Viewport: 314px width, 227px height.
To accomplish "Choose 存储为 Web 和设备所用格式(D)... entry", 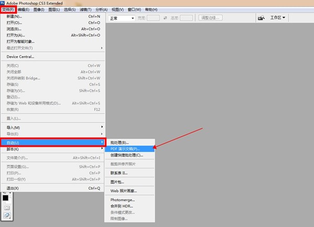I will click(x=53, y=103).
